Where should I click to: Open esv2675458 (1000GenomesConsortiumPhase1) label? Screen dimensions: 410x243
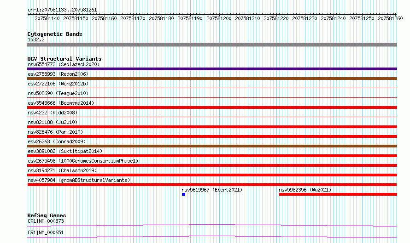pos(83,161)
